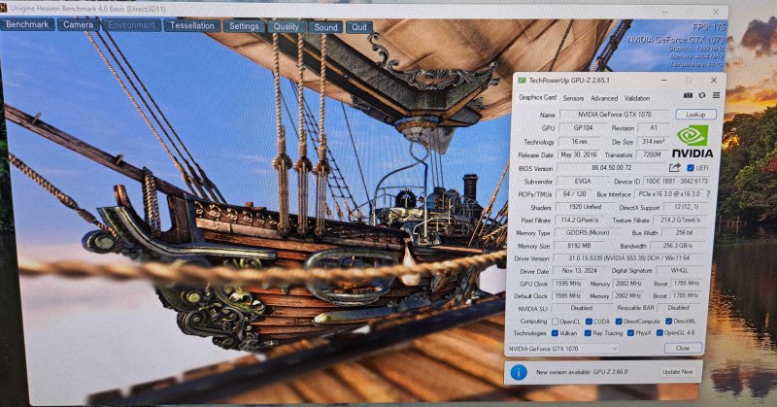Click the 16 nm Technology value
777x407 pixels.
(x=579, y=141)
